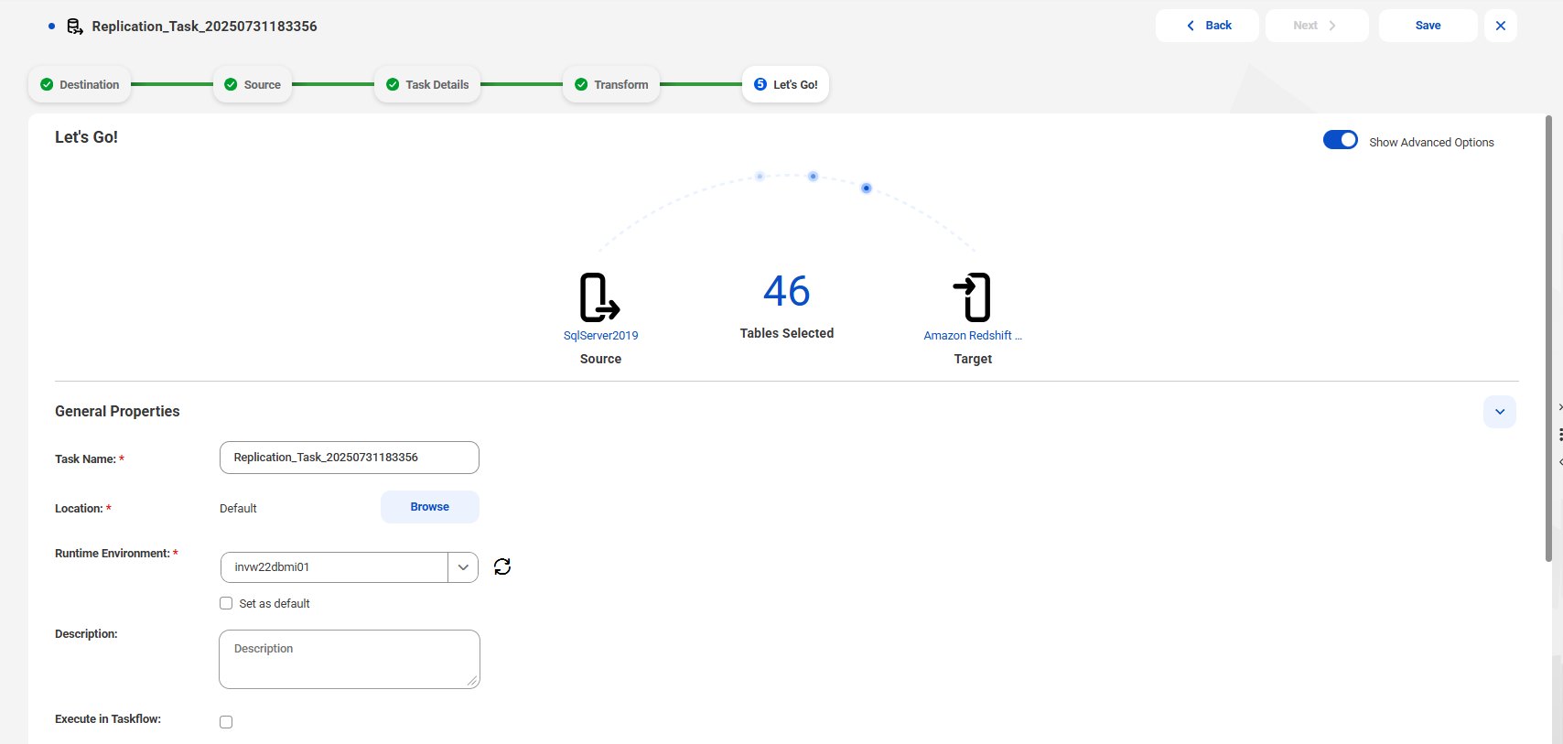
Task: Check the Set as default checkbox
Action: 226,603
